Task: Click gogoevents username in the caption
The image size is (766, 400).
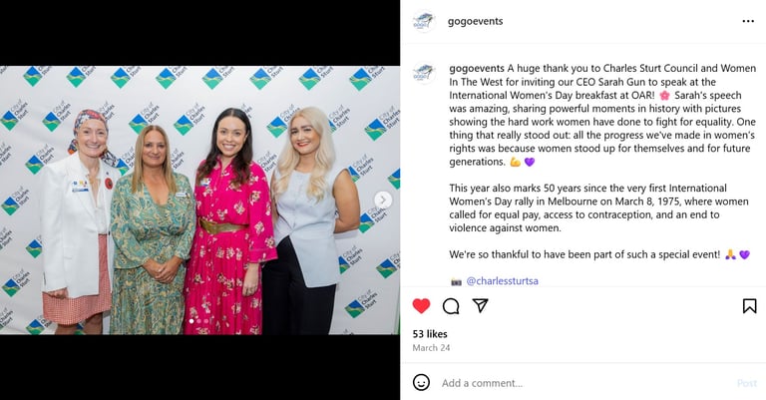Action: tap(477, 69)
